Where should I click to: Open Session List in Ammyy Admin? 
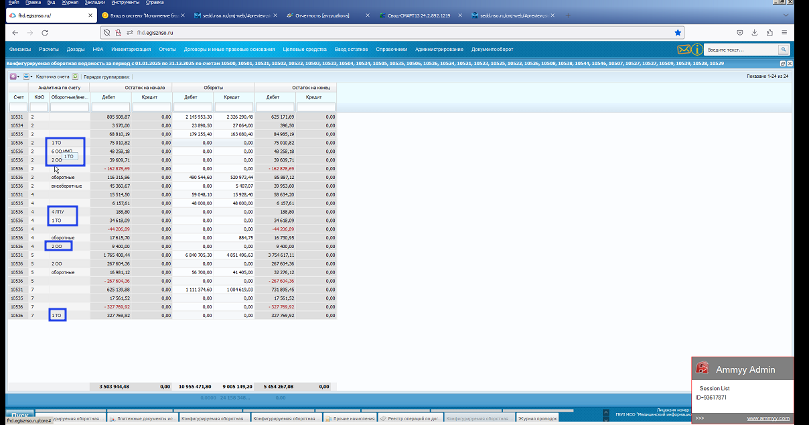pyautogui.click(x=715, y=388)
